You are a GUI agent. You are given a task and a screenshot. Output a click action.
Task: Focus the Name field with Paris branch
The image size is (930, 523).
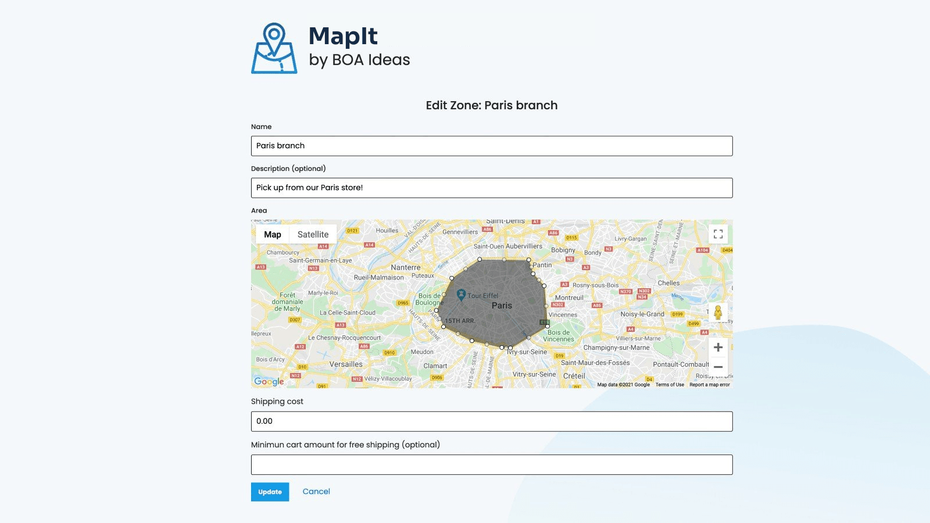491,146
